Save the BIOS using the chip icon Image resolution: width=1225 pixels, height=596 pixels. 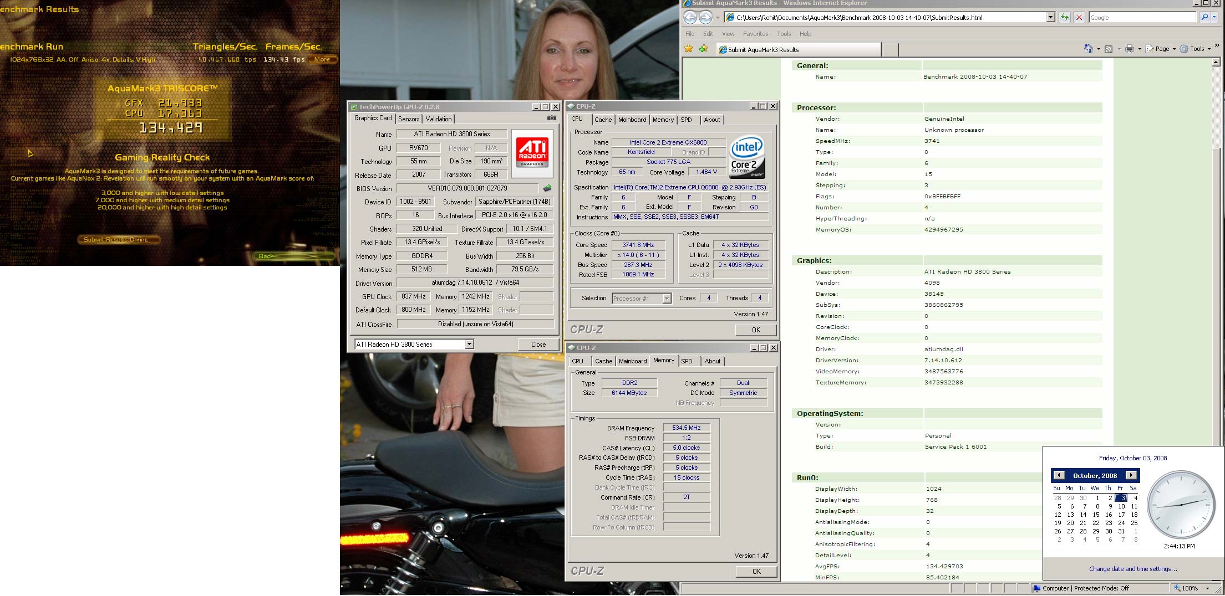click(547, 188)
